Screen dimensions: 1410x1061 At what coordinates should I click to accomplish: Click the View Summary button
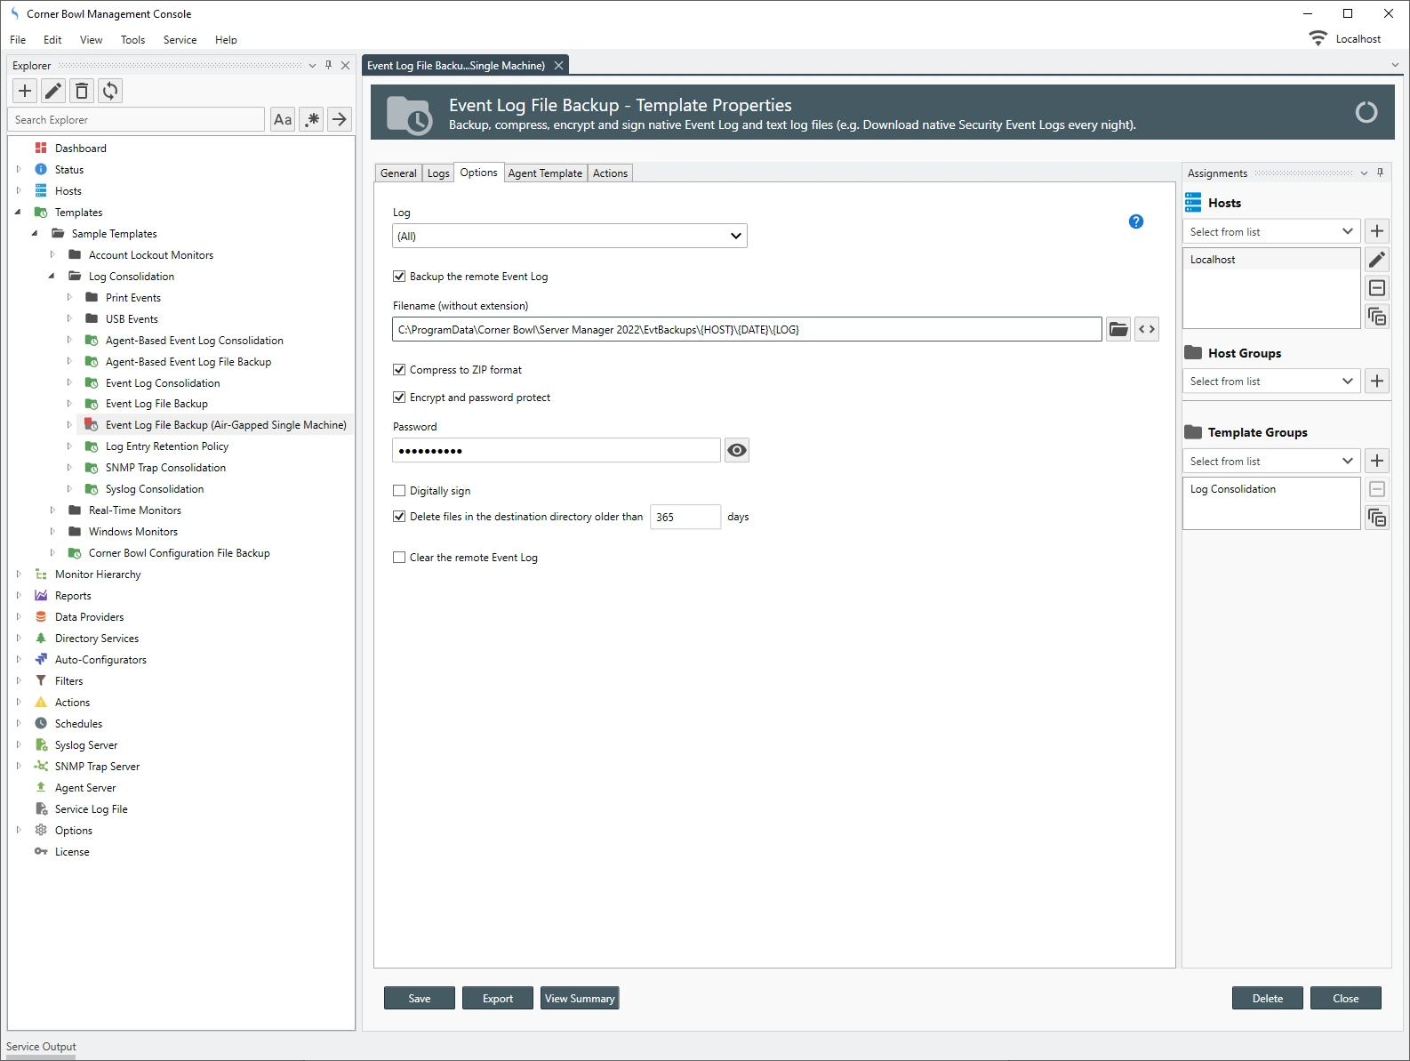[x=580, y=999]
